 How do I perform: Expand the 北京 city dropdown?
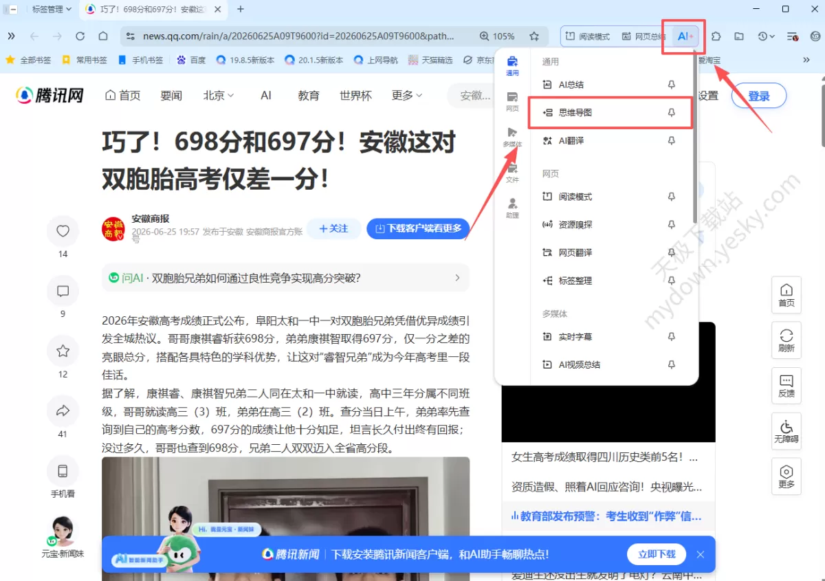[219, 96]
